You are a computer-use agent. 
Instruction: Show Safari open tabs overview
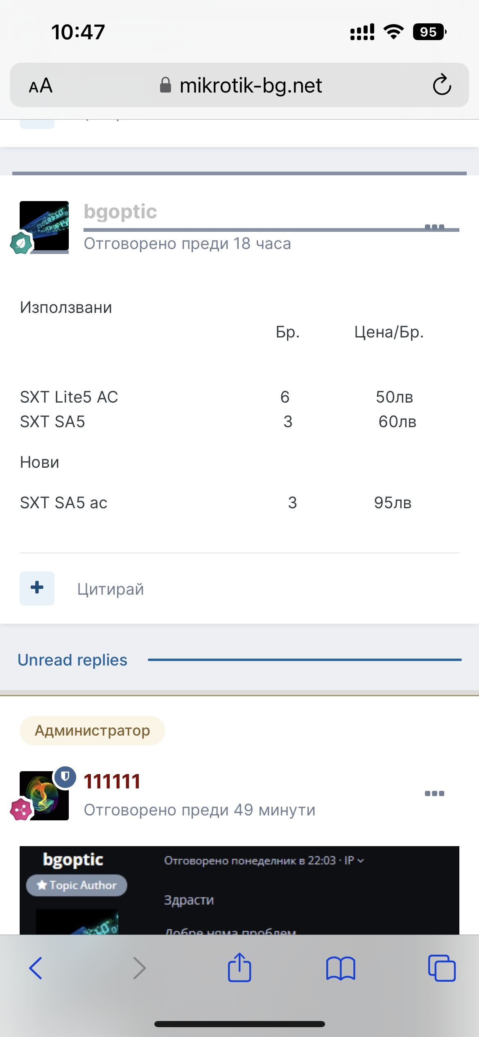441,968
